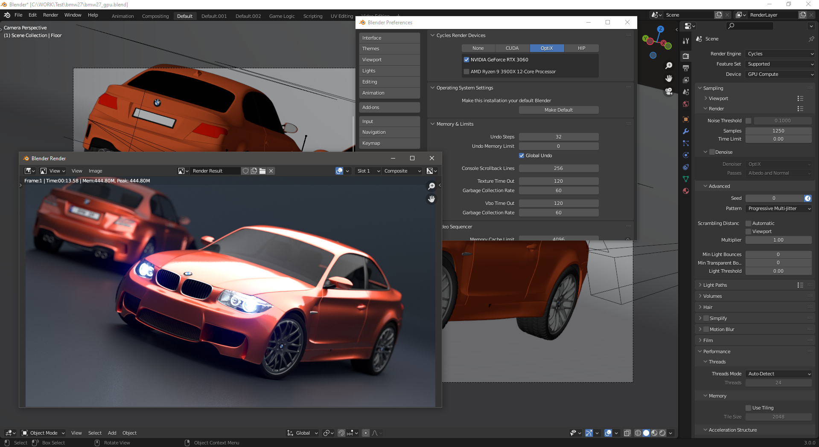Click the open image folder icon
Screen dimensions: 819x447
coord(262,171)
